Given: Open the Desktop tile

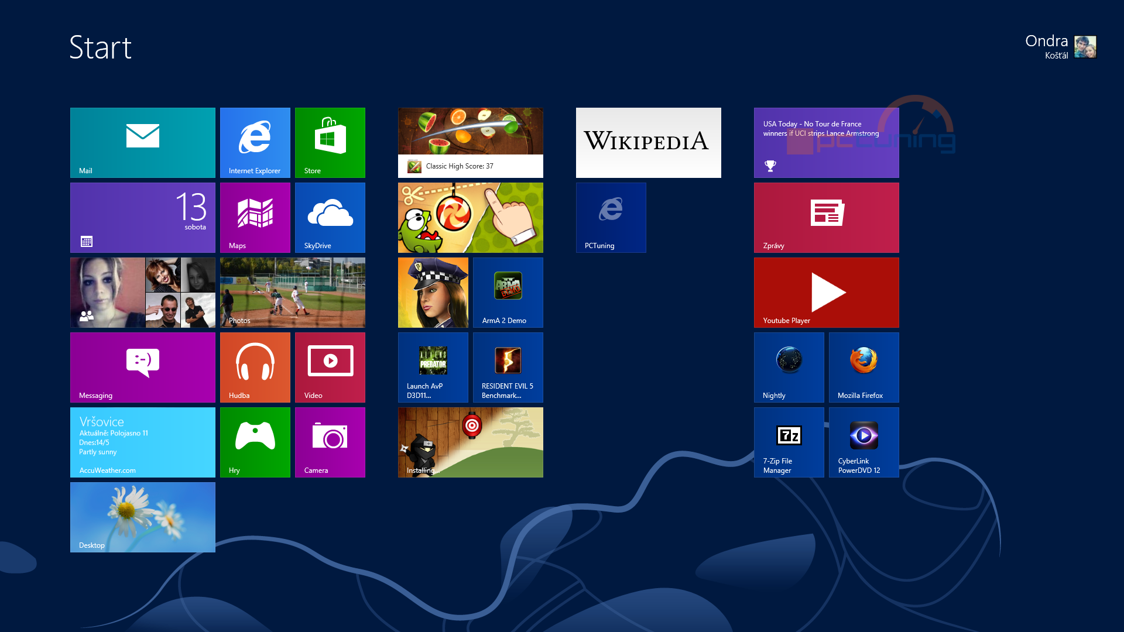Looking at the screenshot, I should tap(143, 517).
